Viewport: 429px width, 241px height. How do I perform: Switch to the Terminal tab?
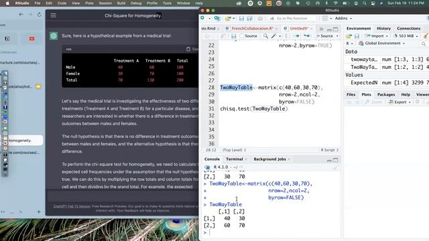point(234,159)
